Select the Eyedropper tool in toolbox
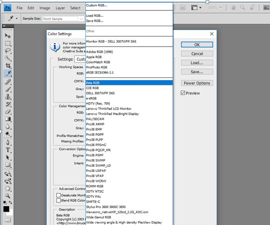Image resolution: width=270 pixels, height=225 pixels. coord(7,74)
